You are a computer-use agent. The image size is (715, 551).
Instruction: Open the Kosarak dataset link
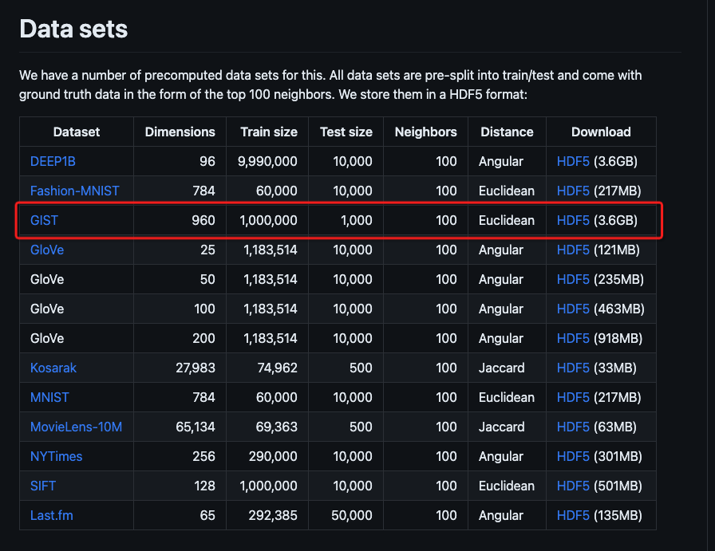pyautogui.click(x=53, y=368)
